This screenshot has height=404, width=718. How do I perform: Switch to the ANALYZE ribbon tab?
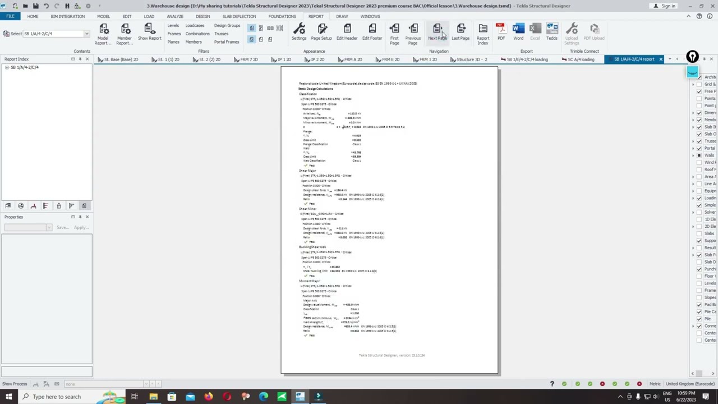click(x=174, y=16)
